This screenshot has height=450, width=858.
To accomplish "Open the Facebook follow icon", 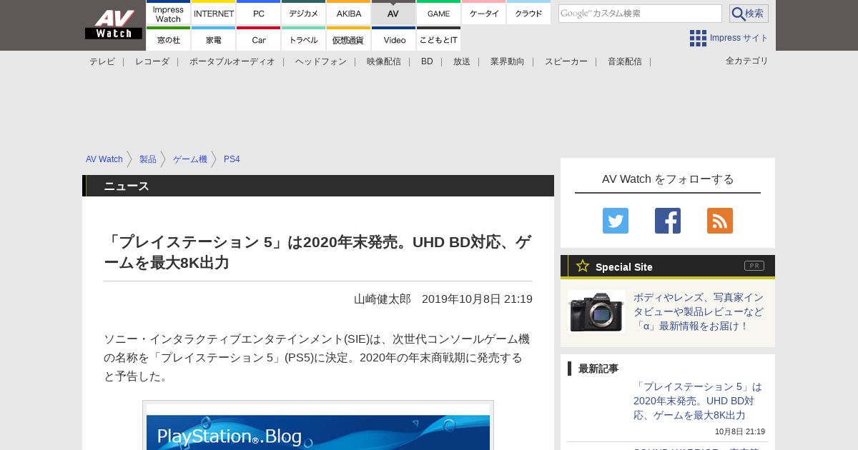I will 668,221.
